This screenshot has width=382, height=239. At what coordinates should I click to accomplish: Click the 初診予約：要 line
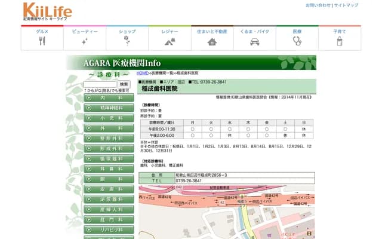click(x=151, y=111)
